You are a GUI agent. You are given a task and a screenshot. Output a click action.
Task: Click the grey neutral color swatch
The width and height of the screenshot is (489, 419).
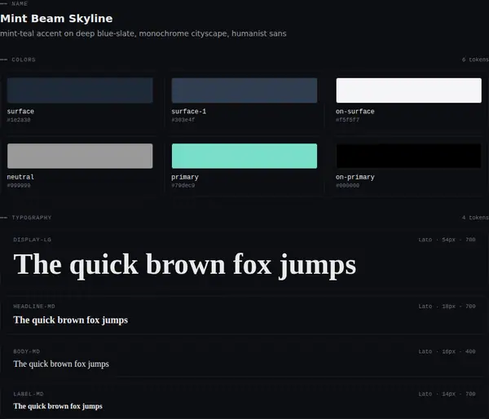coord(80,156)
